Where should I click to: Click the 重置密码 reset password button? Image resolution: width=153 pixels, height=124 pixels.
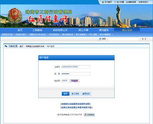(x=86, y=94)
